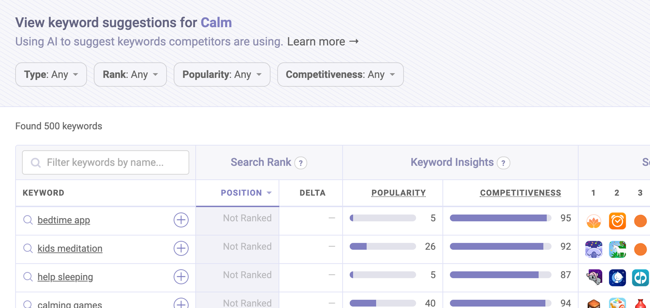The image size is (650, 308).
Task: Open the Learn more link
Action: (x=323, y=41)
